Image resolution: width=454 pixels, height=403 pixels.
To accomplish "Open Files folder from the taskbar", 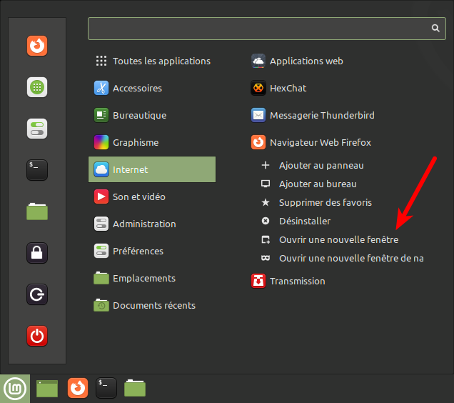I will (135, 388).
